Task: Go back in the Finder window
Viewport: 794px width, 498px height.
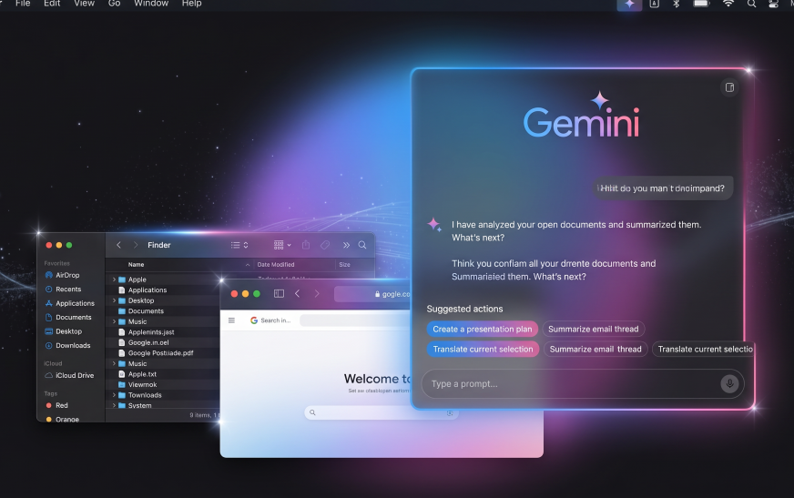Action: pyautogui.click(x=118, y=245)
